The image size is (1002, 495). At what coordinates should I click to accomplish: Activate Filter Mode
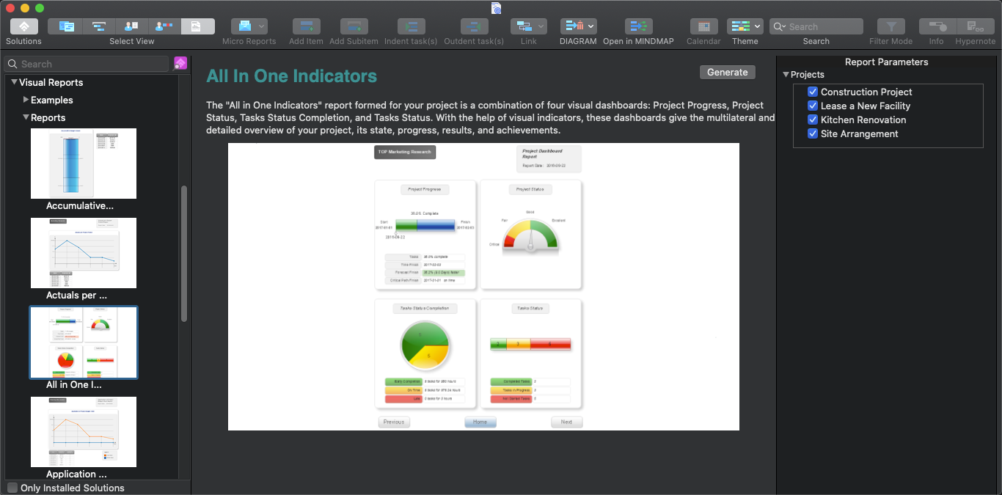(891, 26)
